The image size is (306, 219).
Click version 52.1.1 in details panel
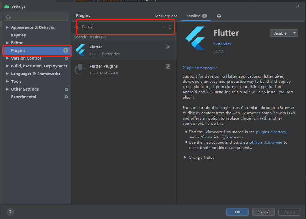click(219, 52)
